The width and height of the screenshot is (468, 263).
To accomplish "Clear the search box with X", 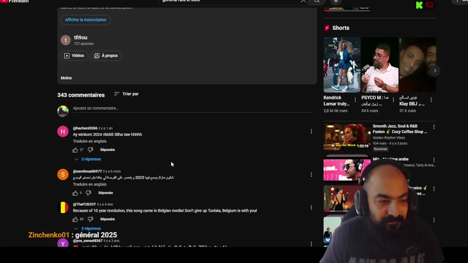I will pos(303,1).
